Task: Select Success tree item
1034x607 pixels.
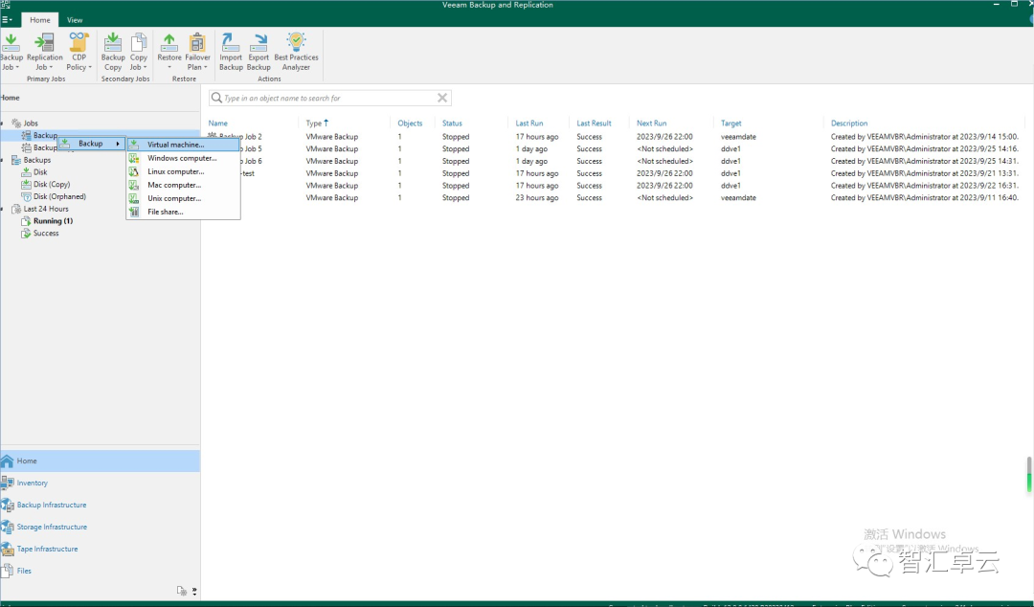Action: pos(46,233)
